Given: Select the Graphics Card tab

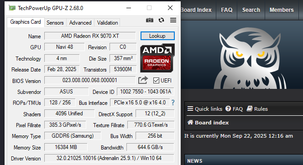Looking at the screenshot, I should tap(26, 22).
